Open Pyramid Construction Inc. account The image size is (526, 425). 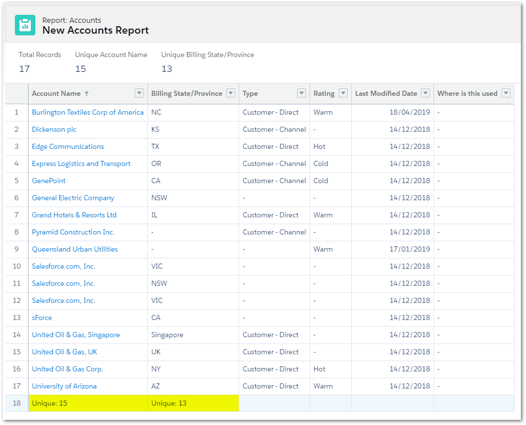pyautogui.click(x=73, y=232)
